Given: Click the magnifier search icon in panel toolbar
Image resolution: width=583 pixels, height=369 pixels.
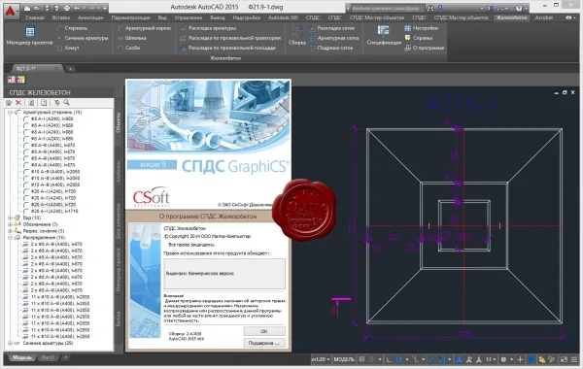Looking at the screenshot, I should point(66,103).
